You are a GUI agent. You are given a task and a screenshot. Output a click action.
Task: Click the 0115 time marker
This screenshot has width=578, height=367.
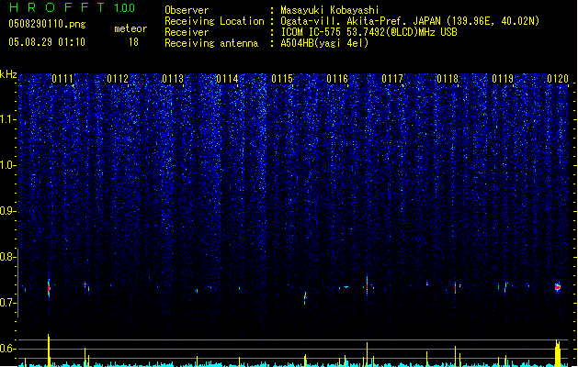[282, 79]
